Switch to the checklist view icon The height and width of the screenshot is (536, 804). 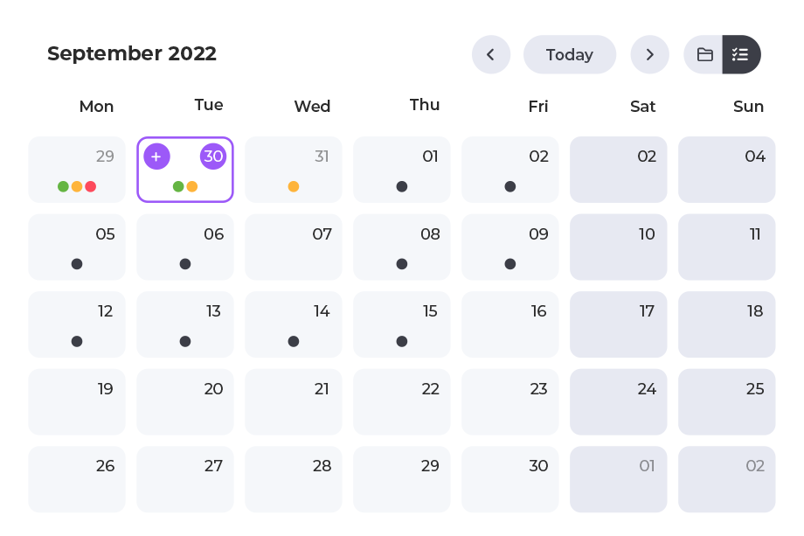tap(741, 54)
